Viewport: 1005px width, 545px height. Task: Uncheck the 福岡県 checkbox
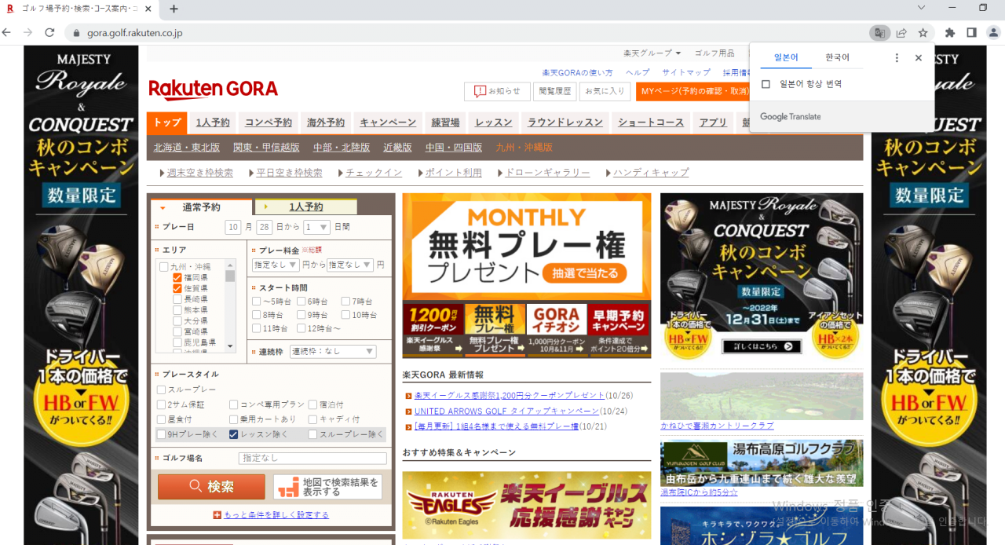(177, 278)
